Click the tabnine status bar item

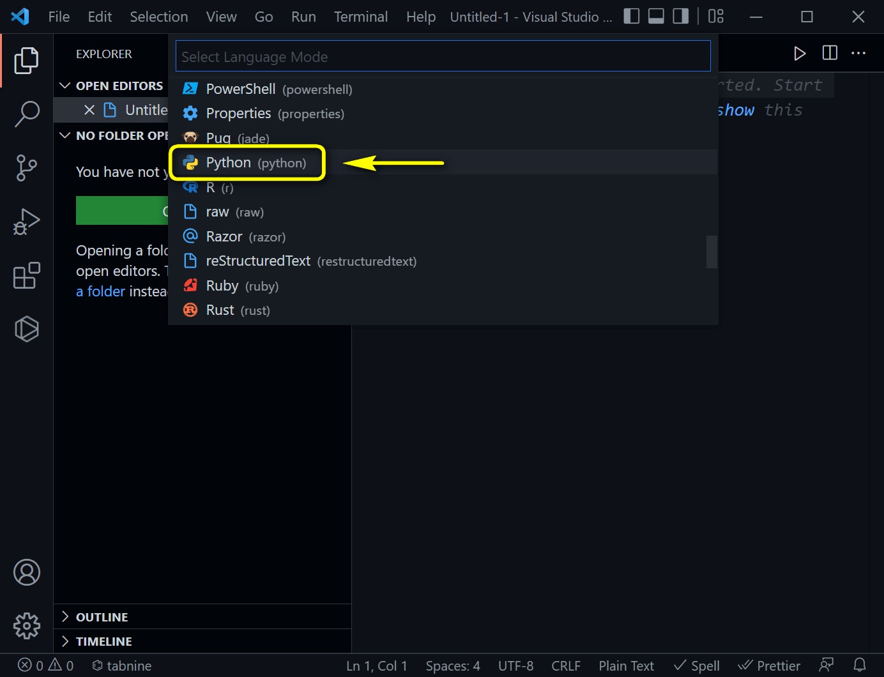coord(122,666)
